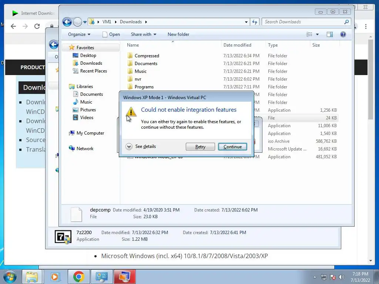Show hidden tray icons arrow
The width and height of the screenshot is (379, 284).
coord(315,277)
